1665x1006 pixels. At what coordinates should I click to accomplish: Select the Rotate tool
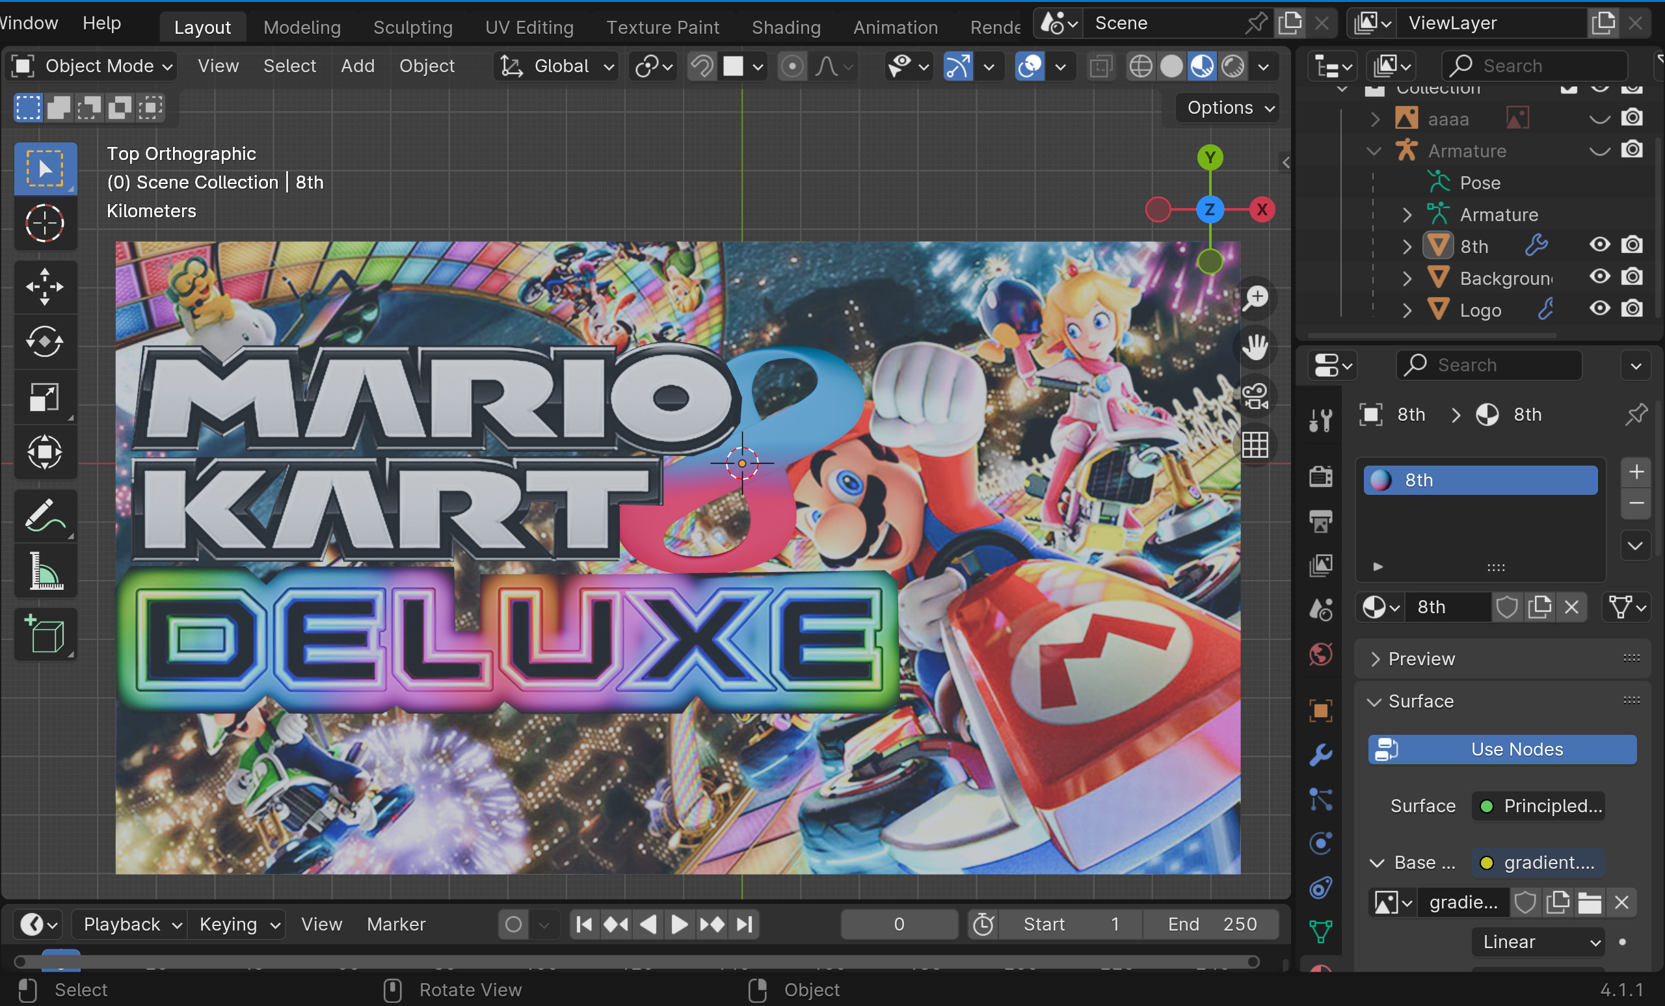[x=45, y=342]
